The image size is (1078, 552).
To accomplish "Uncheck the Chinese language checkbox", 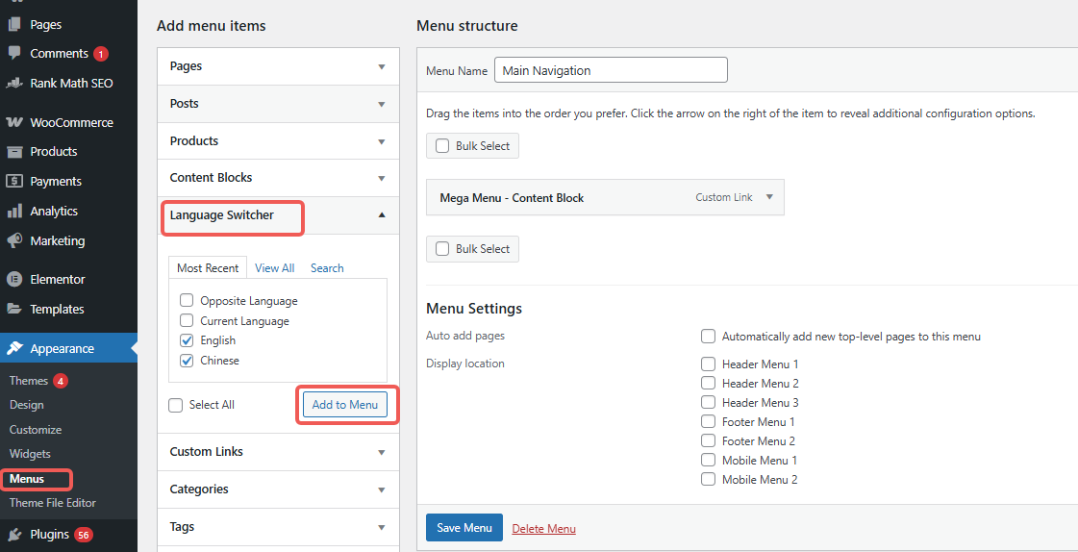I will [188, 361].
